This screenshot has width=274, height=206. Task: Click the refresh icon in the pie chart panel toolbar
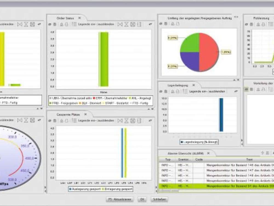coord(161,24)
